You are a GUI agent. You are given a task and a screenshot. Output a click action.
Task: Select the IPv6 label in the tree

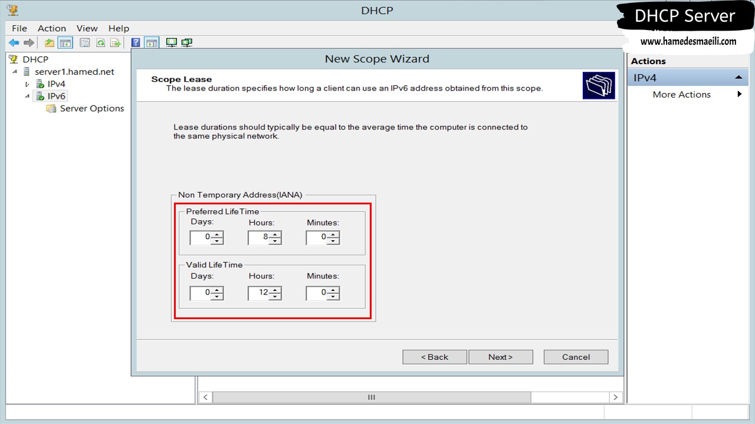(x=57, y=96)
